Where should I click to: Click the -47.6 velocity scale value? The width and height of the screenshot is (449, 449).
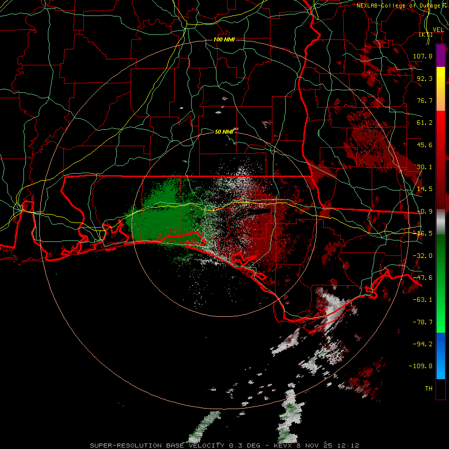[423, 278]
